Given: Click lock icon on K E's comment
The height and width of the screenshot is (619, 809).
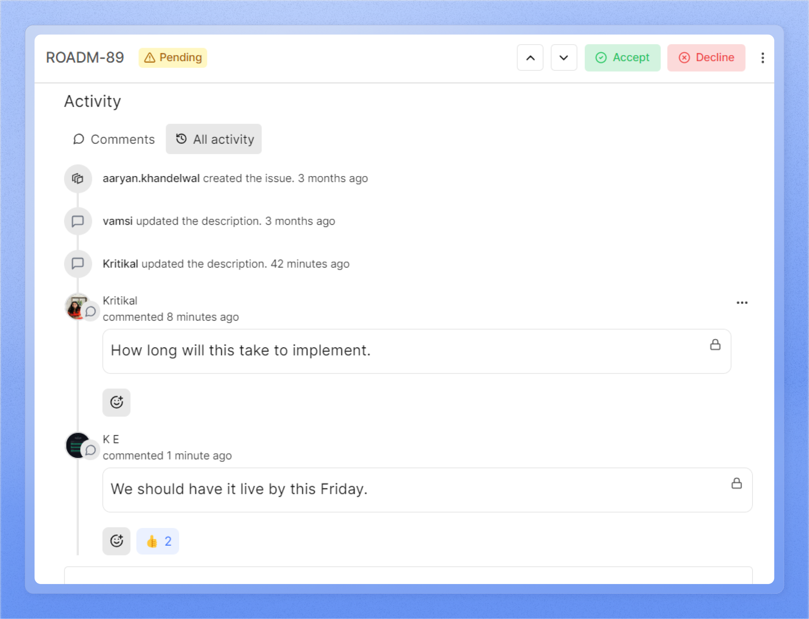Looking at the screenshot, I should coord(736,483).
